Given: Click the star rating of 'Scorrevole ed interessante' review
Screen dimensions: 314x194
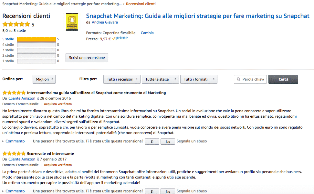Looking at the screenshot, I should point(14,153).
